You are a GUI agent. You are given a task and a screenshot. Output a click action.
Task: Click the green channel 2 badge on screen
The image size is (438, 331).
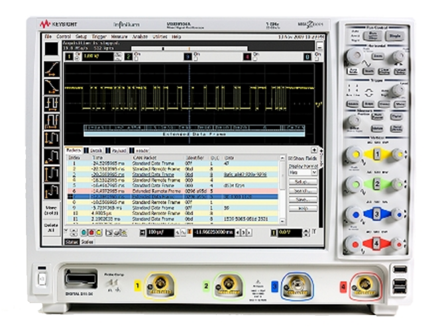click(128, 57)
